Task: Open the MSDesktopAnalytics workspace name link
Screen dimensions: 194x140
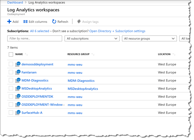Action: click(x=37, y=89)
